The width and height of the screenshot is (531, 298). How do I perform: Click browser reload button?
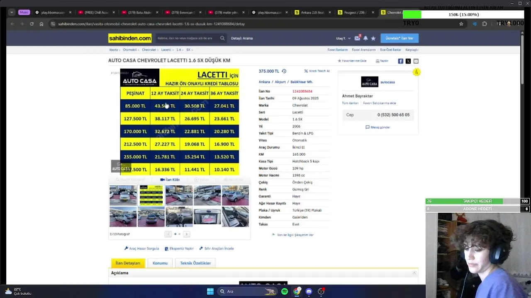tap(32, 24)
